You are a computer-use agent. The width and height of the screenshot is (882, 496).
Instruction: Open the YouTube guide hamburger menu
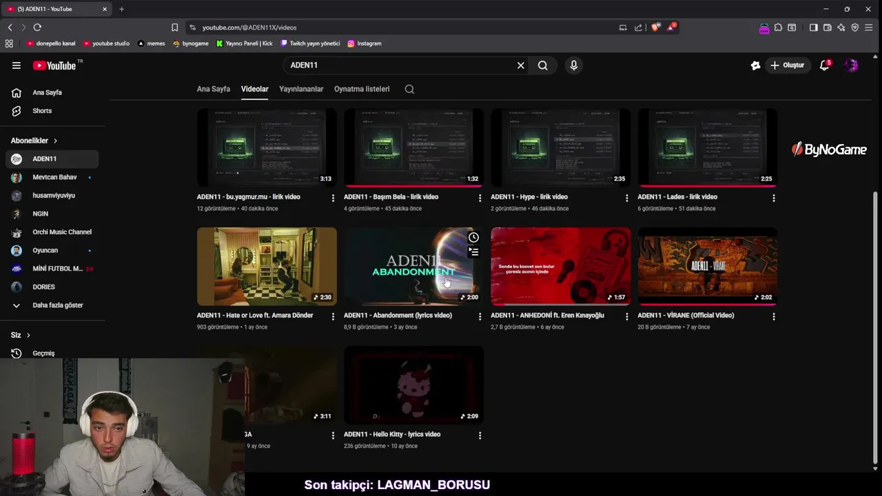click(x=17, y=65)
